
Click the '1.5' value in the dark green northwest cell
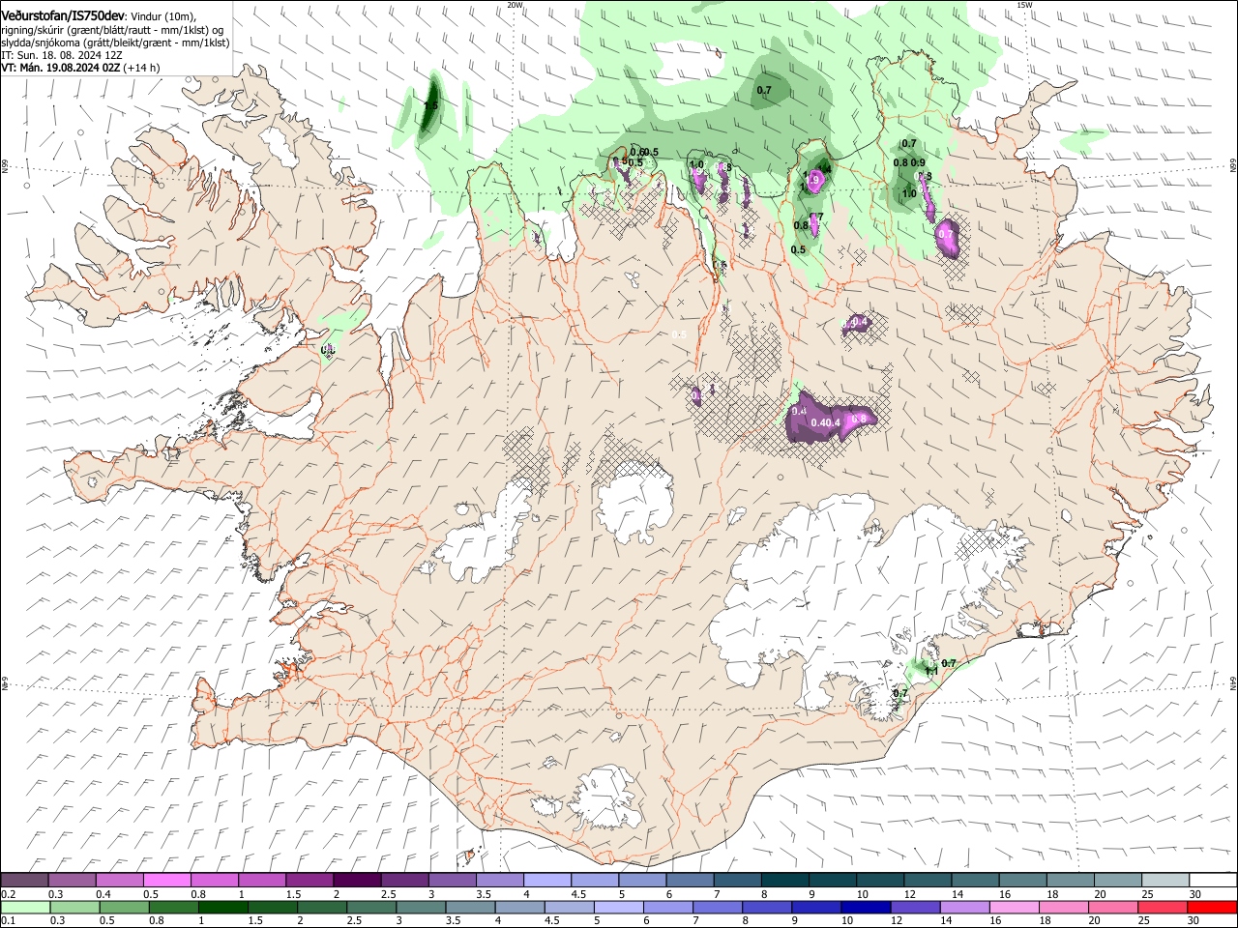click(430, 104)
